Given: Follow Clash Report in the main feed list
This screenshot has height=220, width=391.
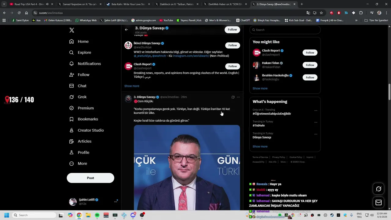Looking at the screenshot, I should coord(232,66).
